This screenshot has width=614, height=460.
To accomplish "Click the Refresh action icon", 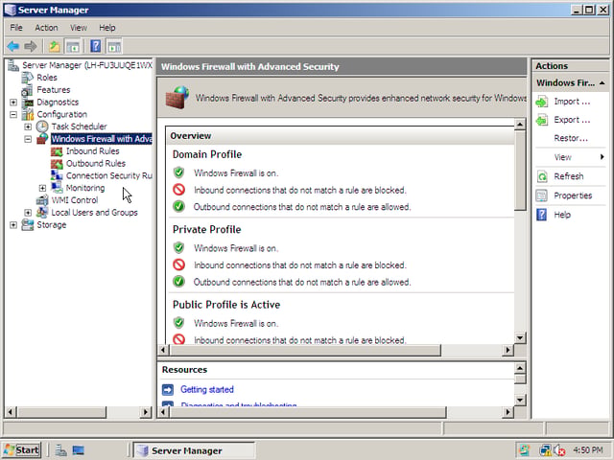I will pos(542,176).
